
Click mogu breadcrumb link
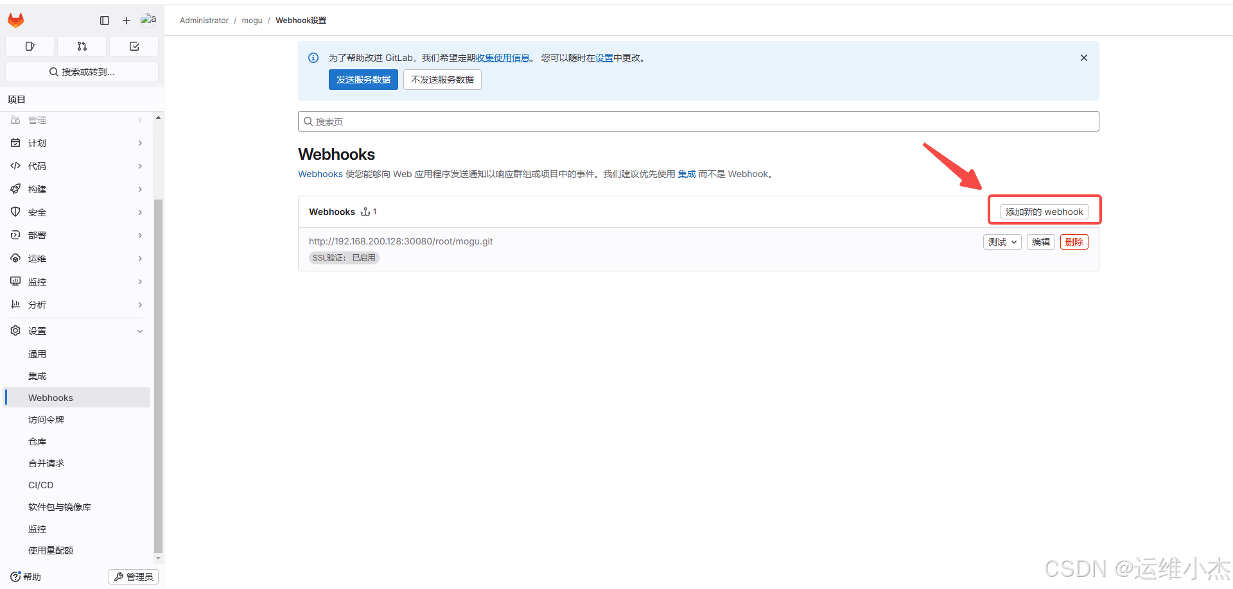[252, 21]
